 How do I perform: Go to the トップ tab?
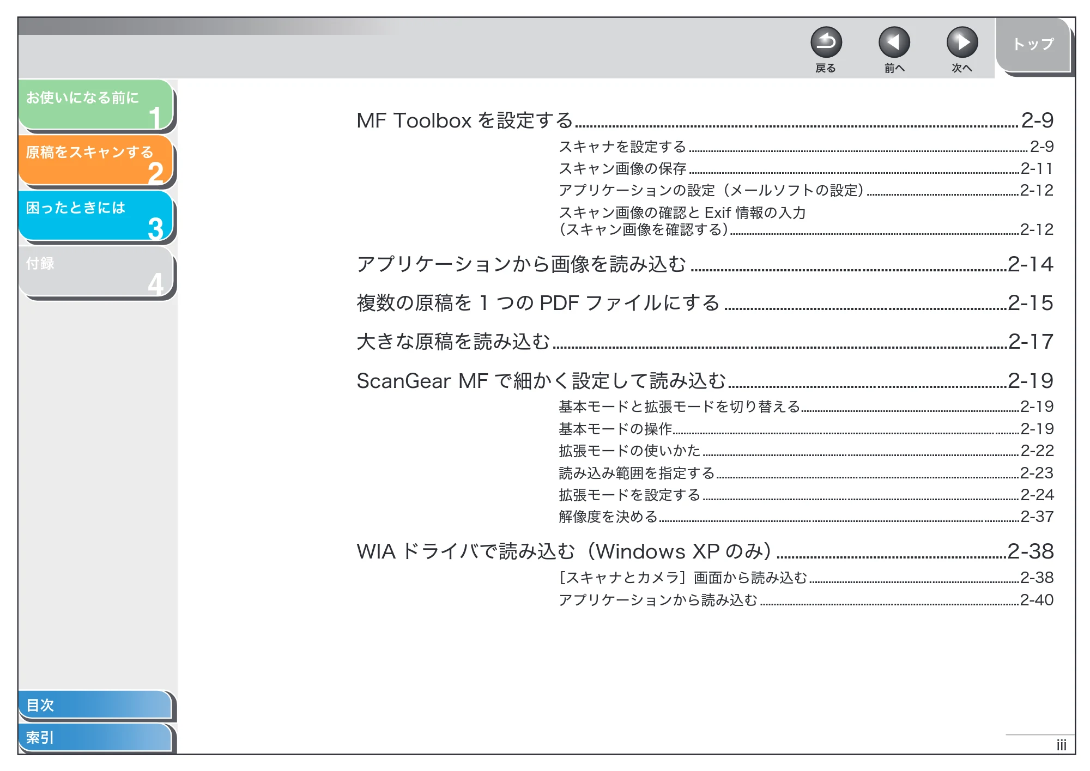click(1033, 45)
